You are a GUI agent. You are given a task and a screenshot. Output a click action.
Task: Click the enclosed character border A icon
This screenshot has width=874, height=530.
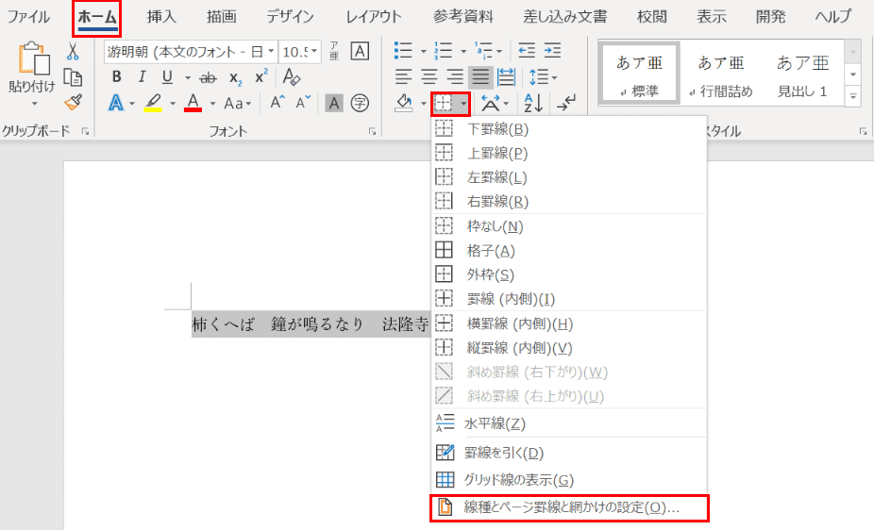pyautogui.click(x=361, y=51)
